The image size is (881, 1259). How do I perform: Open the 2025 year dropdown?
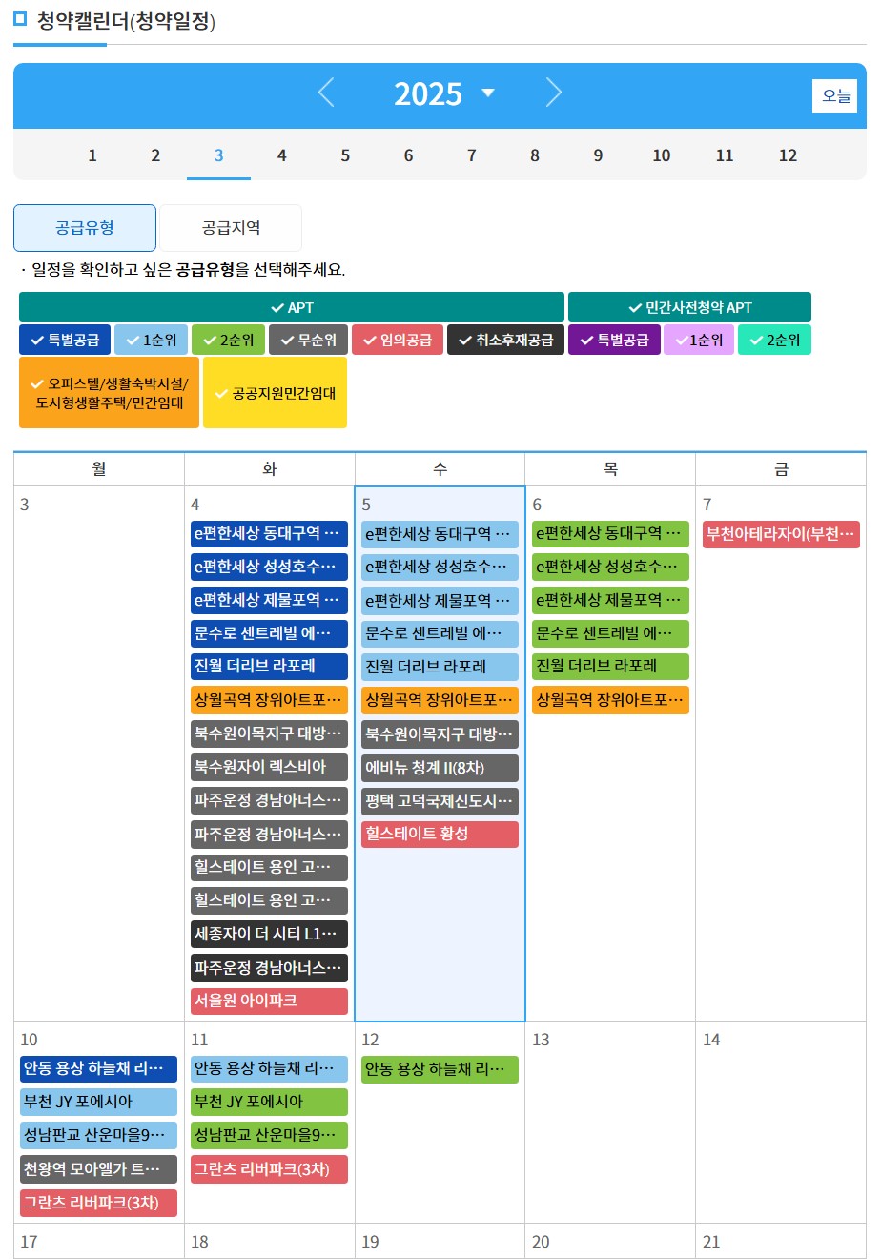tap(444, 93)
